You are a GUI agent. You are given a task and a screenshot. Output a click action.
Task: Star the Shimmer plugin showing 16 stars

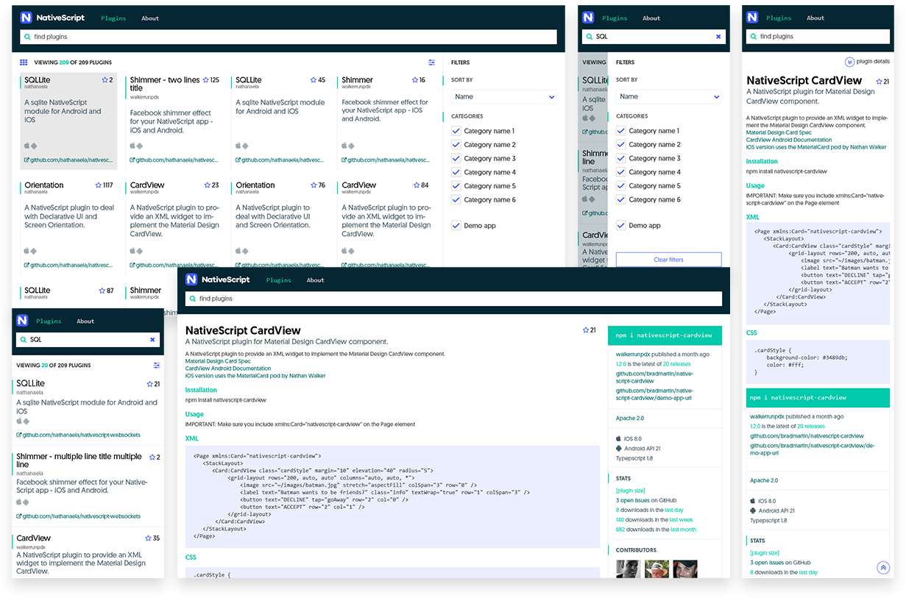tap(414, 80)
